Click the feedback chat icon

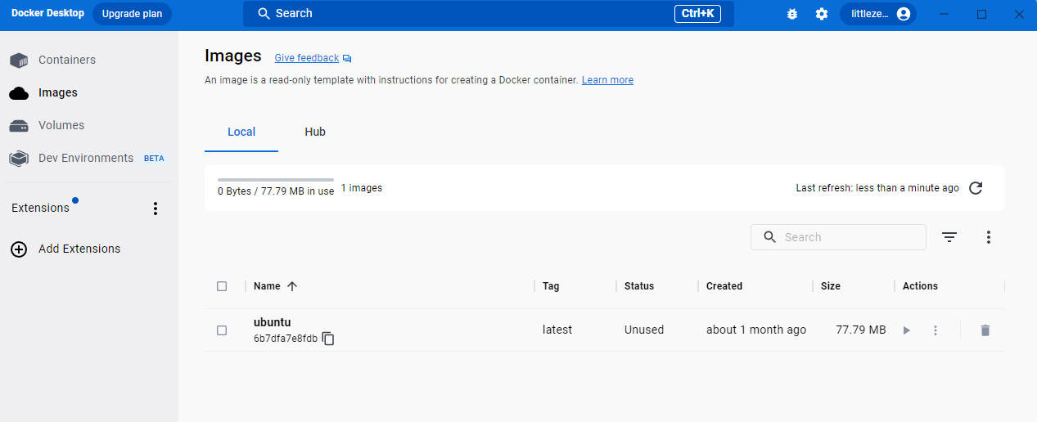(347, 59)
